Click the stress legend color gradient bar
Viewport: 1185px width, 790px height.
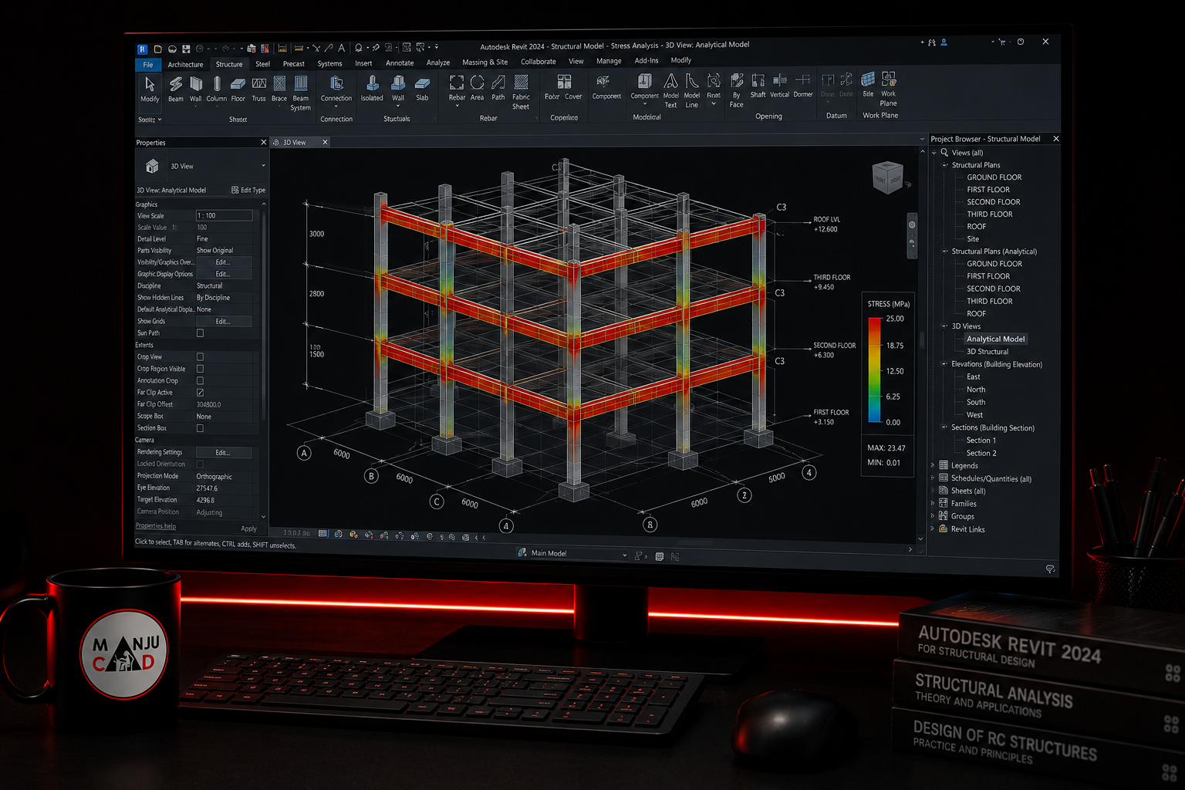pos(875,370)
